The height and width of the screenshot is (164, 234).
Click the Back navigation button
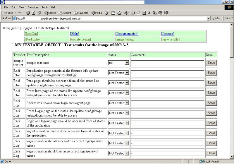(x=8, y=13)
